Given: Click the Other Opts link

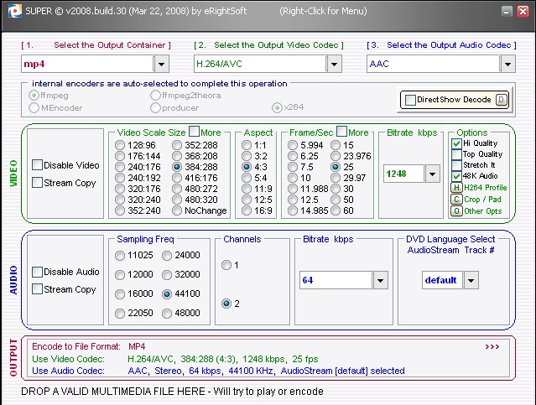Looking at the screenshot, I should pyautogui.click(x=482, y=210).
